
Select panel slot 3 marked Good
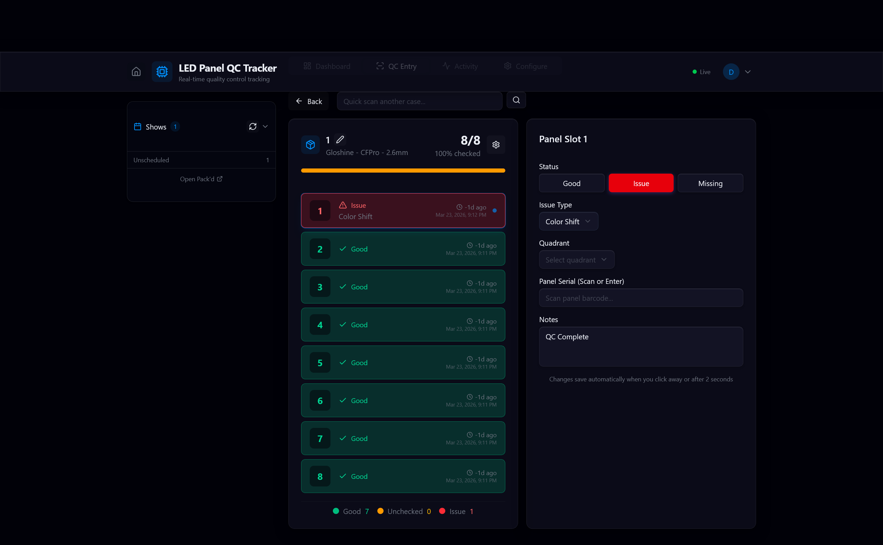point(403,287)
